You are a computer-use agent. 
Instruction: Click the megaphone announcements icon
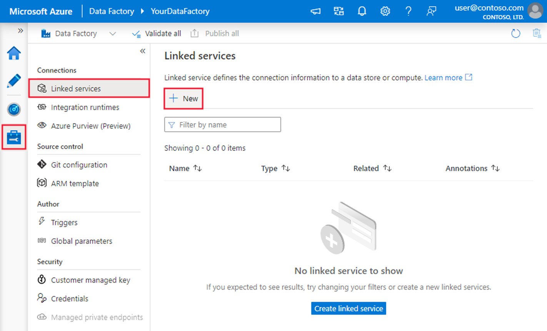click(315, 11)
